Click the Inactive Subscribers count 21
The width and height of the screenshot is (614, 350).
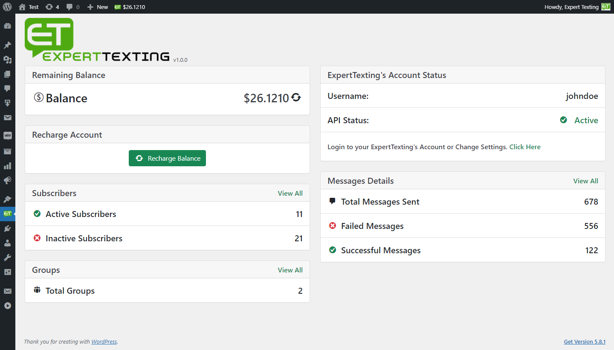[298, 238]
